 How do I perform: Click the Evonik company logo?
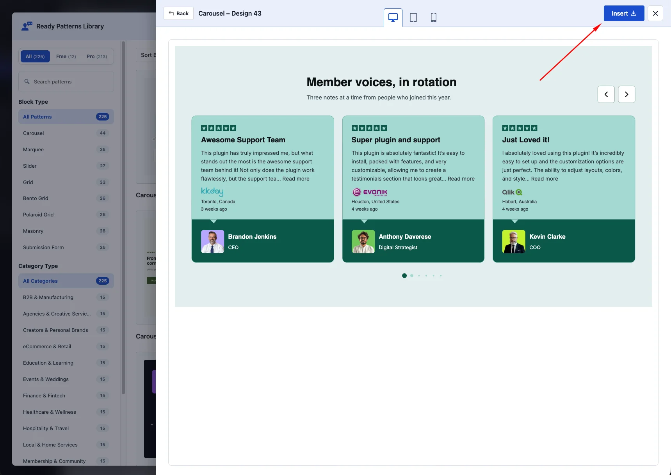tap(370, 192)
